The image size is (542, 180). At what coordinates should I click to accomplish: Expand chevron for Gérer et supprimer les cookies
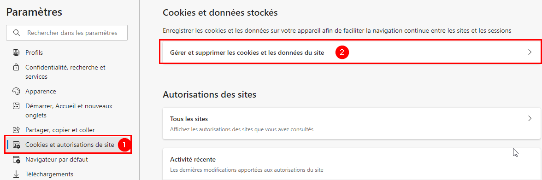(530, 52)
